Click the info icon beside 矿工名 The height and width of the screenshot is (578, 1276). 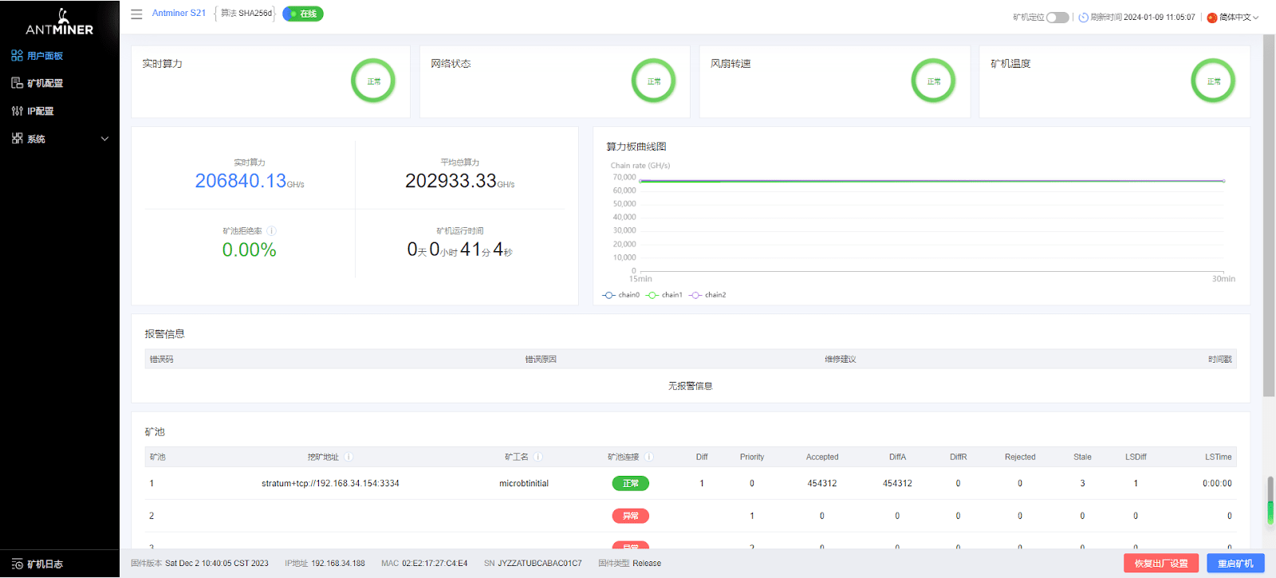tap(538, 457)
